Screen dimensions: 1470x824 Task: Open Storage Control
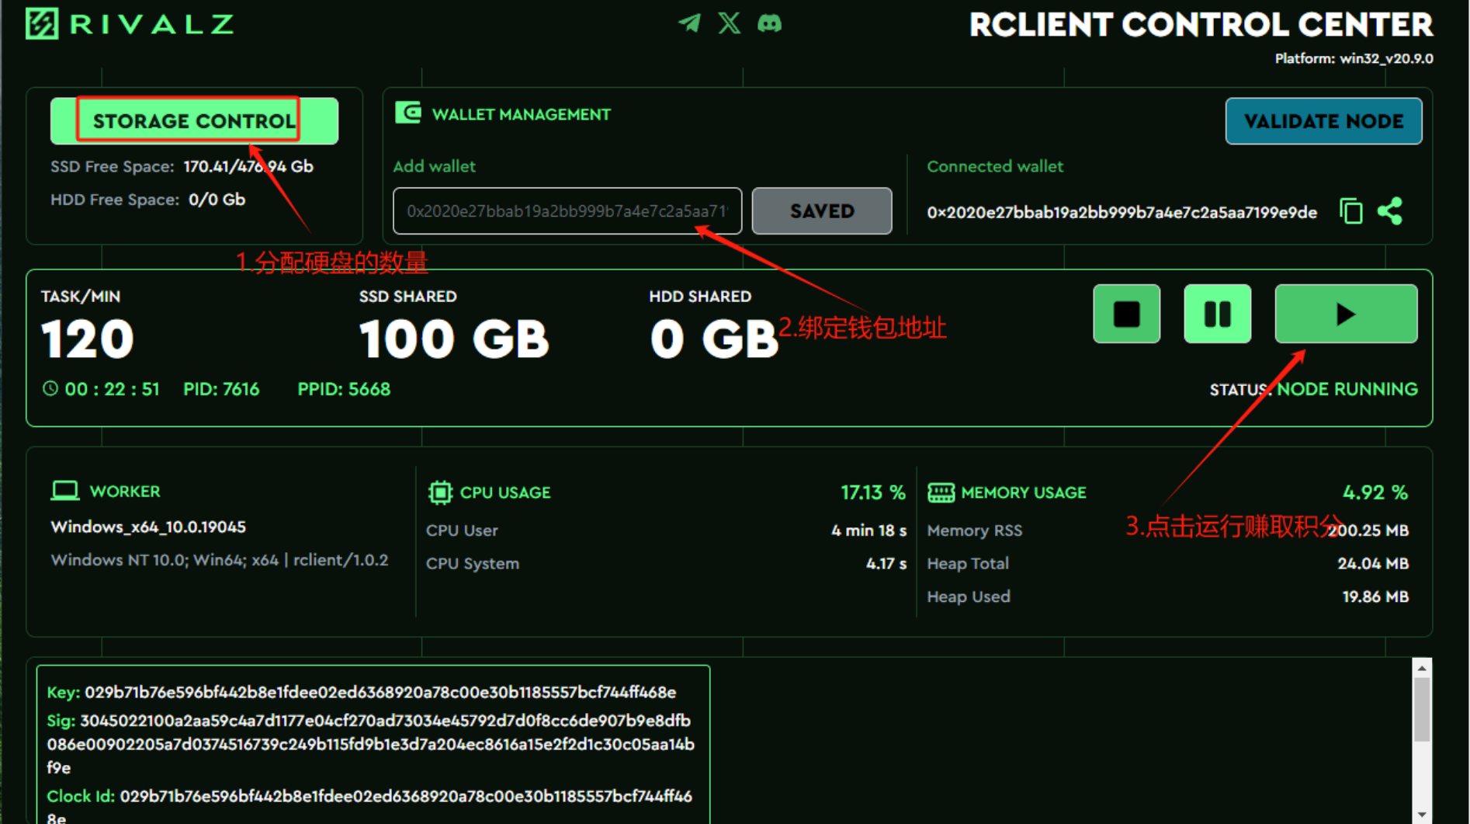coord(194,121)
